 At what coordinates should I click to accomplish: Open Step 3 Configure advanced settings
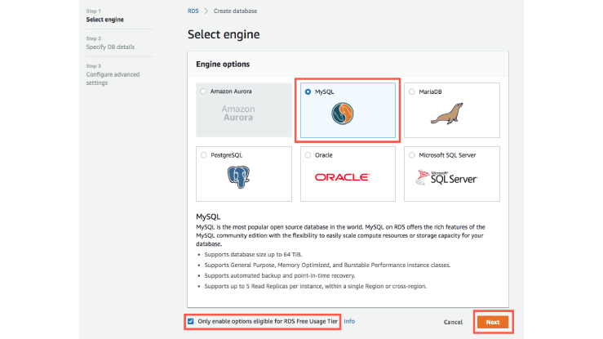113,78
